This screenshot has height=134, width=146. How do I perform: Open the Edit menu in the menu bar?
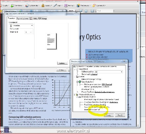[x=4, y=1]
